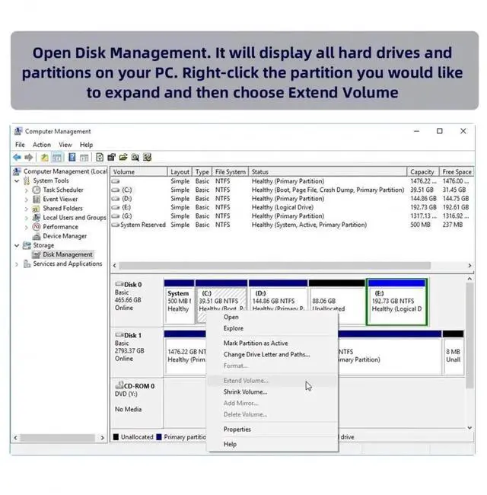
Task: Click the blue Help toolbar icon
Action: click(72, 157)
